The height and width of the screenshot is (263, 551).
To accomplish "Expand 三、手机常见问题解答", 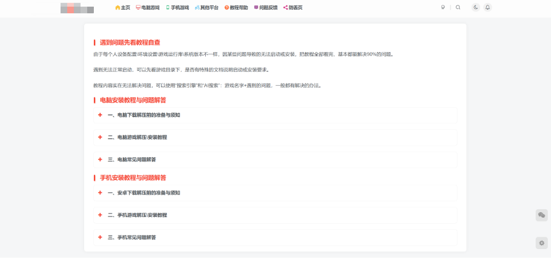I will [275, 238].
